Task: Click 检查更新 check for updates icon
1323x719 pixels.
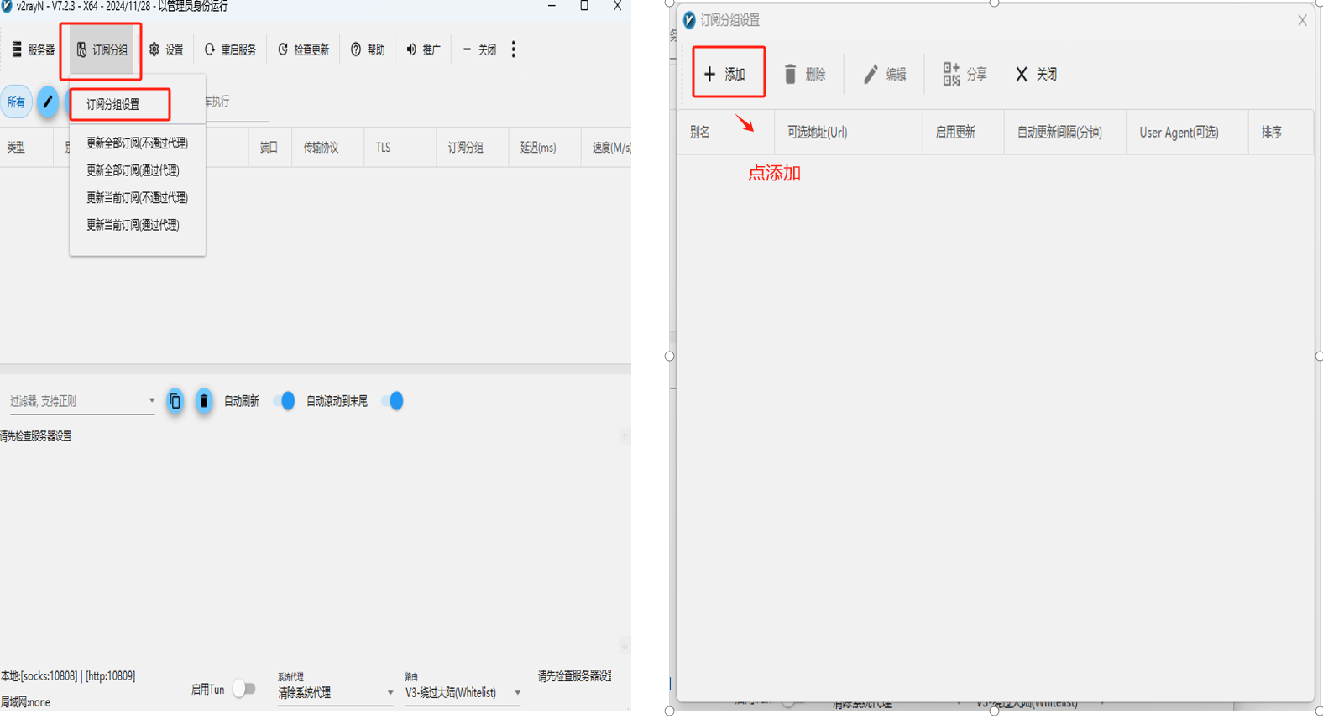Action: pos(283,50)
